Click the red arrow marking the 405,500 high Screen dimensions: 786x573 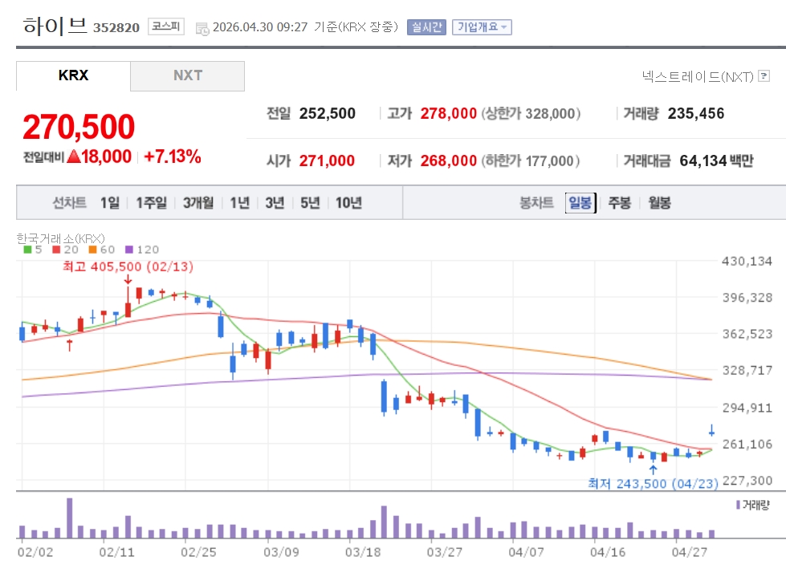pyautogui.click(x=128, y=279)
